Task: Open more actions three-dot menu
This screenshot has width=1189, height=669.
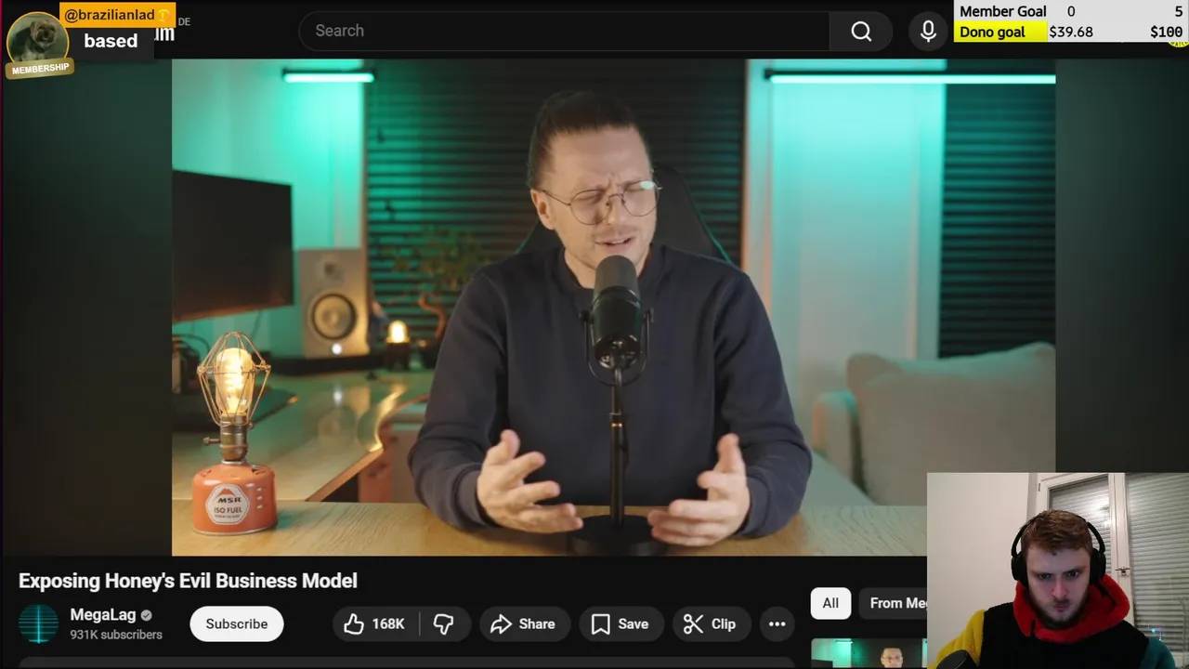Action: click(x=777, y=624)
